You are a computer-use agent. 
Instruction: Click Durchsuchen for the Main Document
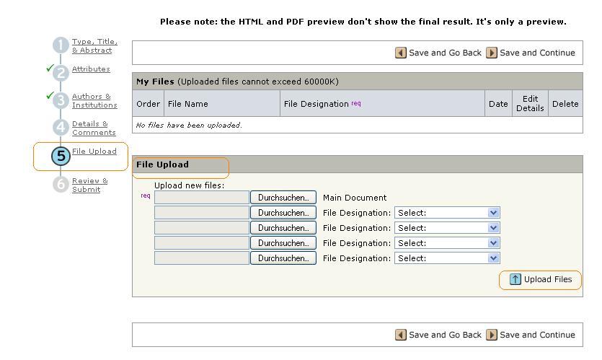[283, 198]
